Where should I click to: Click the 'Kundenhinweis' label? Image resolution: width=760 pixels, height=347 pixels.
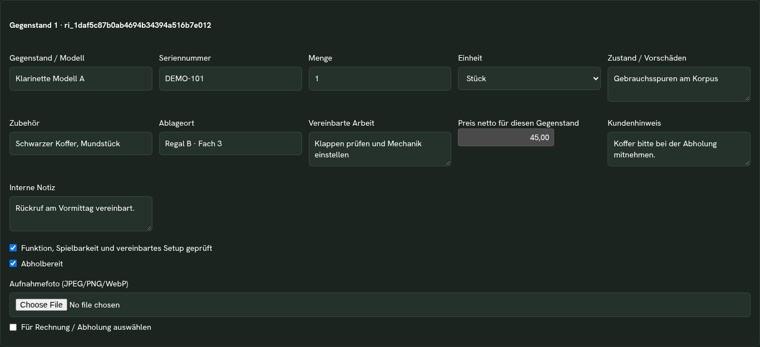(x=634, y=123)
